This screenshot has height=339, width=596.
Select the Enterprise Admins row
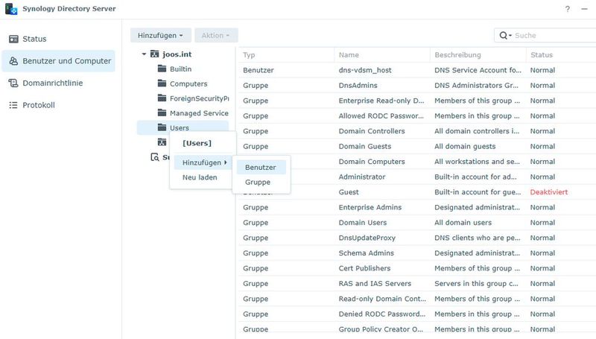[417, 208]
